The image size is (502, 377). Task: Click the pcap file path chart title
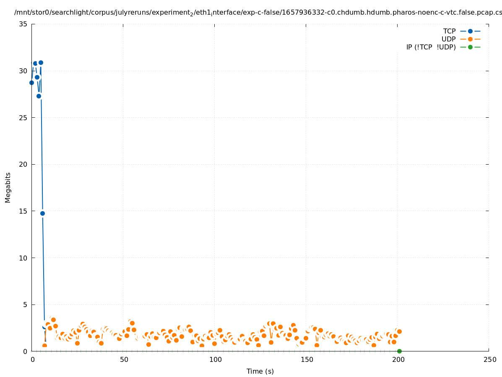tap(258, 13)
